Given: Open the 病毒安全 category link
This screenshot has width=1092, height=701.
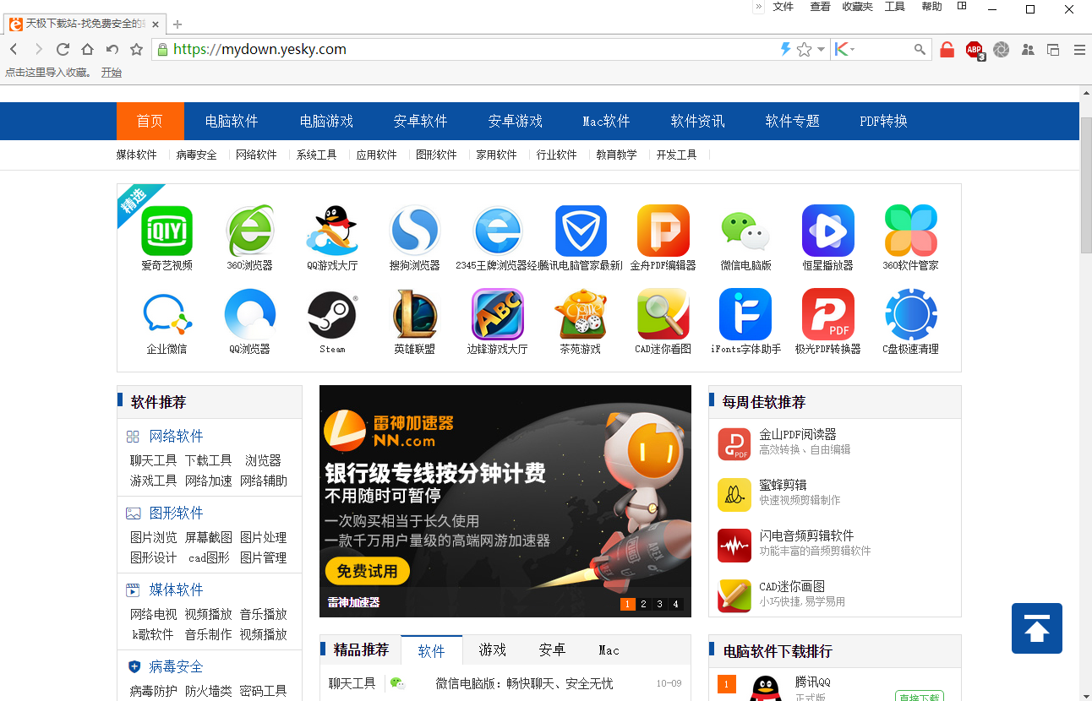Looking at the screenshot, I should pos(197,155).
